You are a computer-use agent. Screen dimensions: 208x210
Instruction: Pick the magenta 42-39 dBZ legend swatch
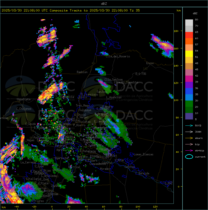[x=189, y=79]
